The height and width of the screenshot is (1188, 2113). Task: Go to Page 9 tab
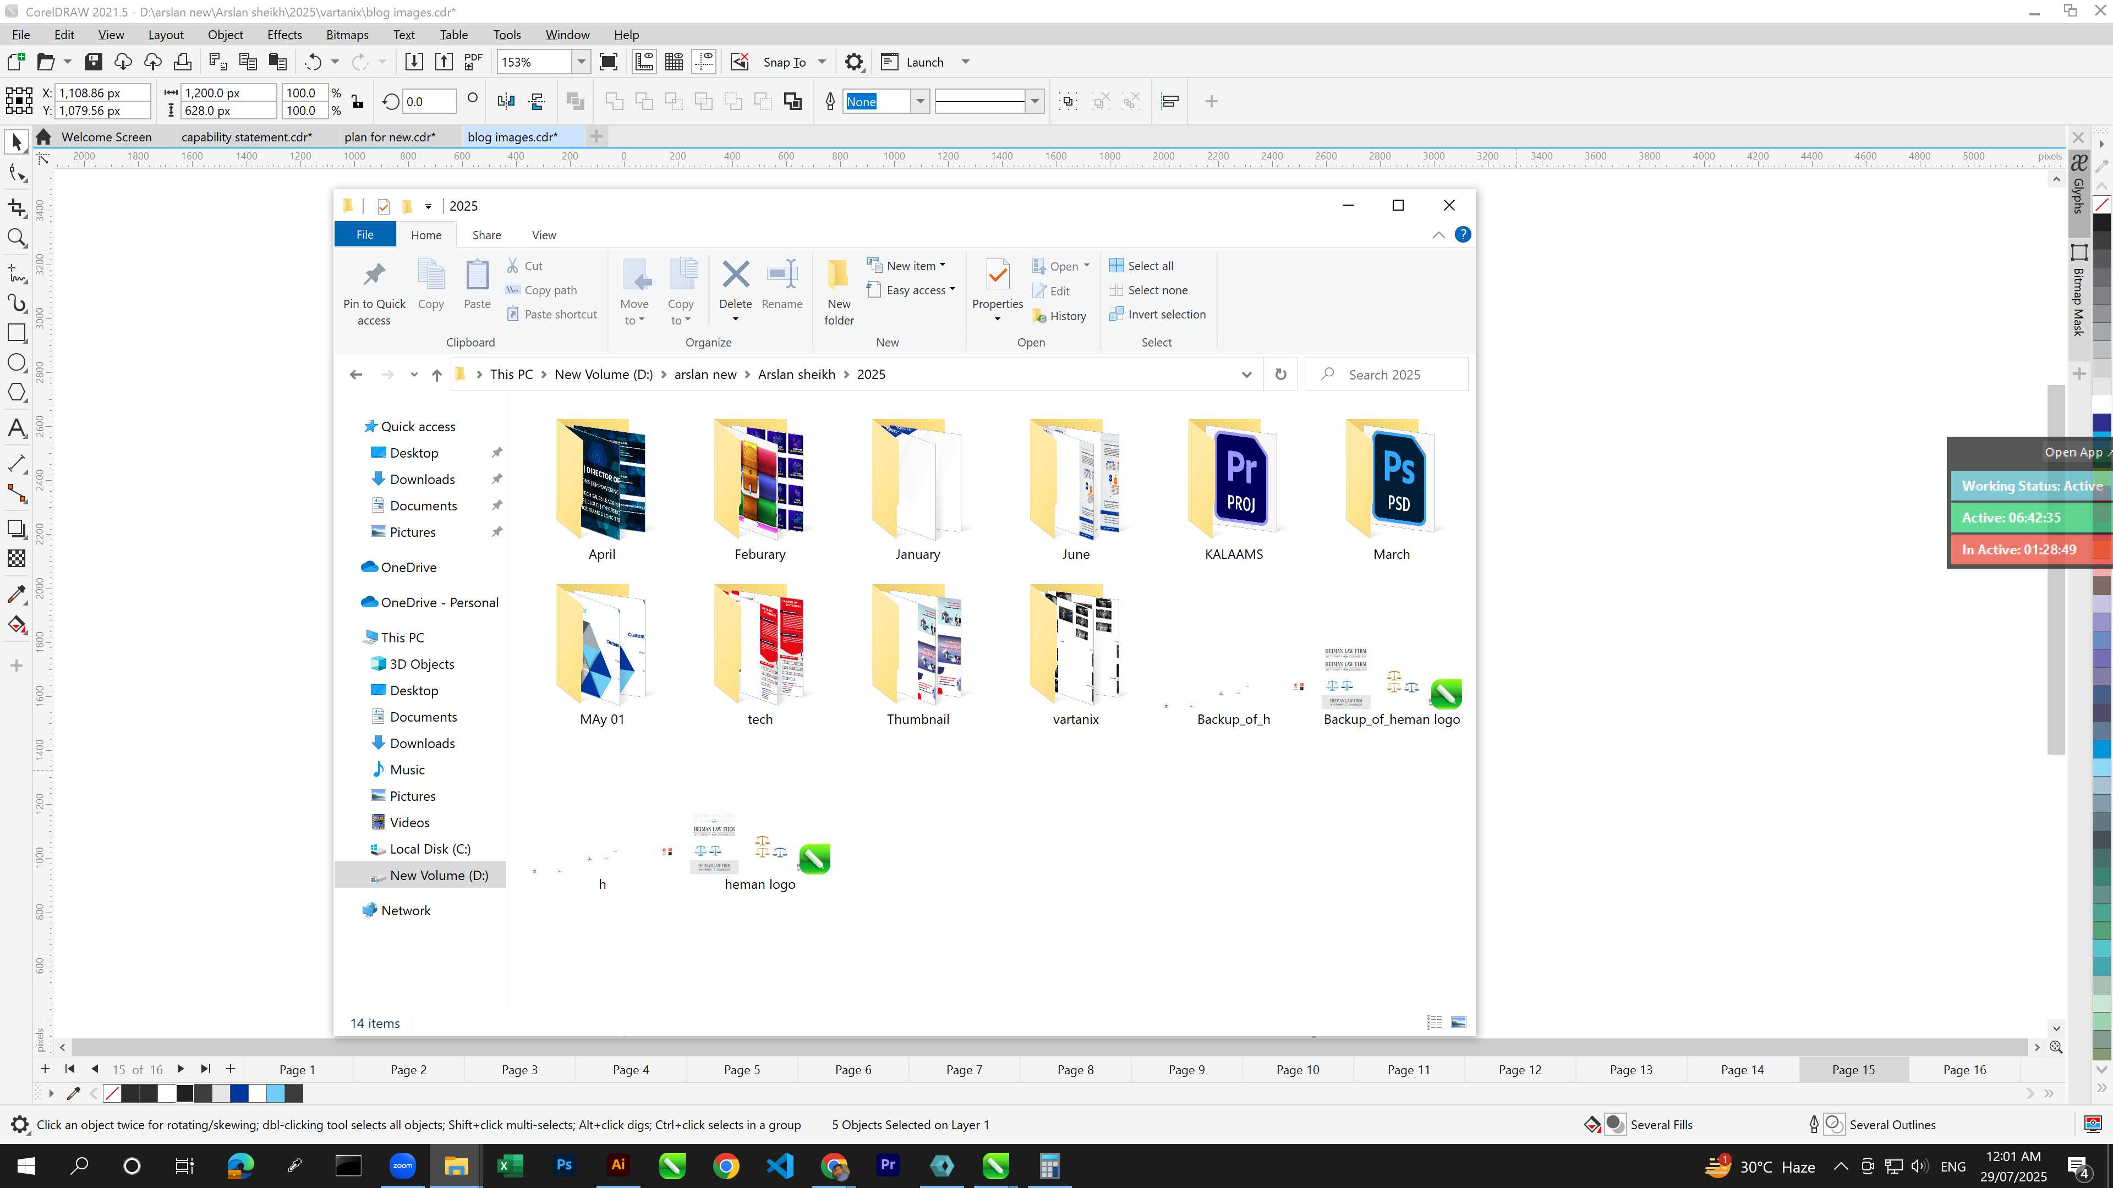[1186, 1069]
